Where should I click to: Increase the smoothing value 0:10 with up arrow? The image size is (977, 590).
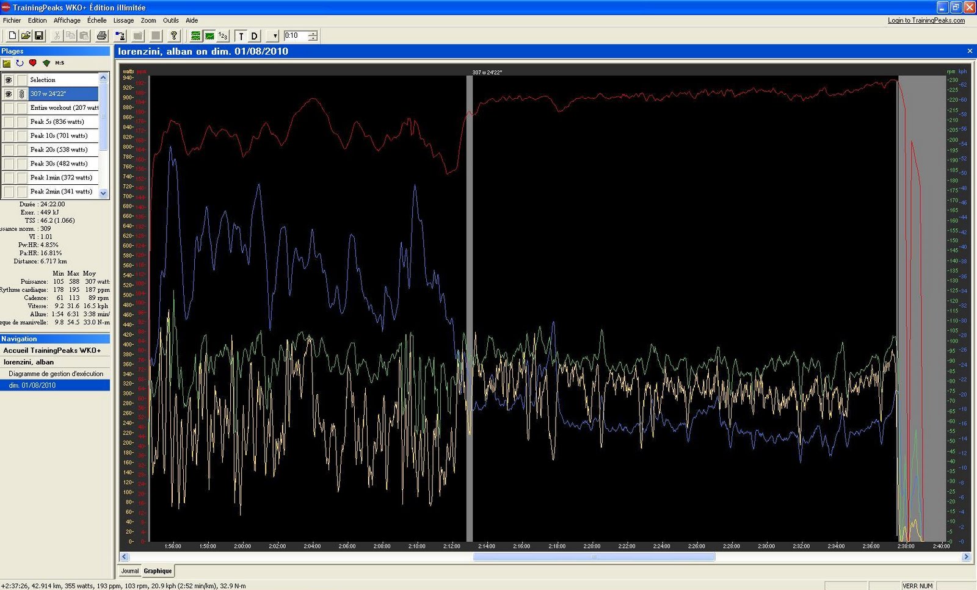pos(313,33)
